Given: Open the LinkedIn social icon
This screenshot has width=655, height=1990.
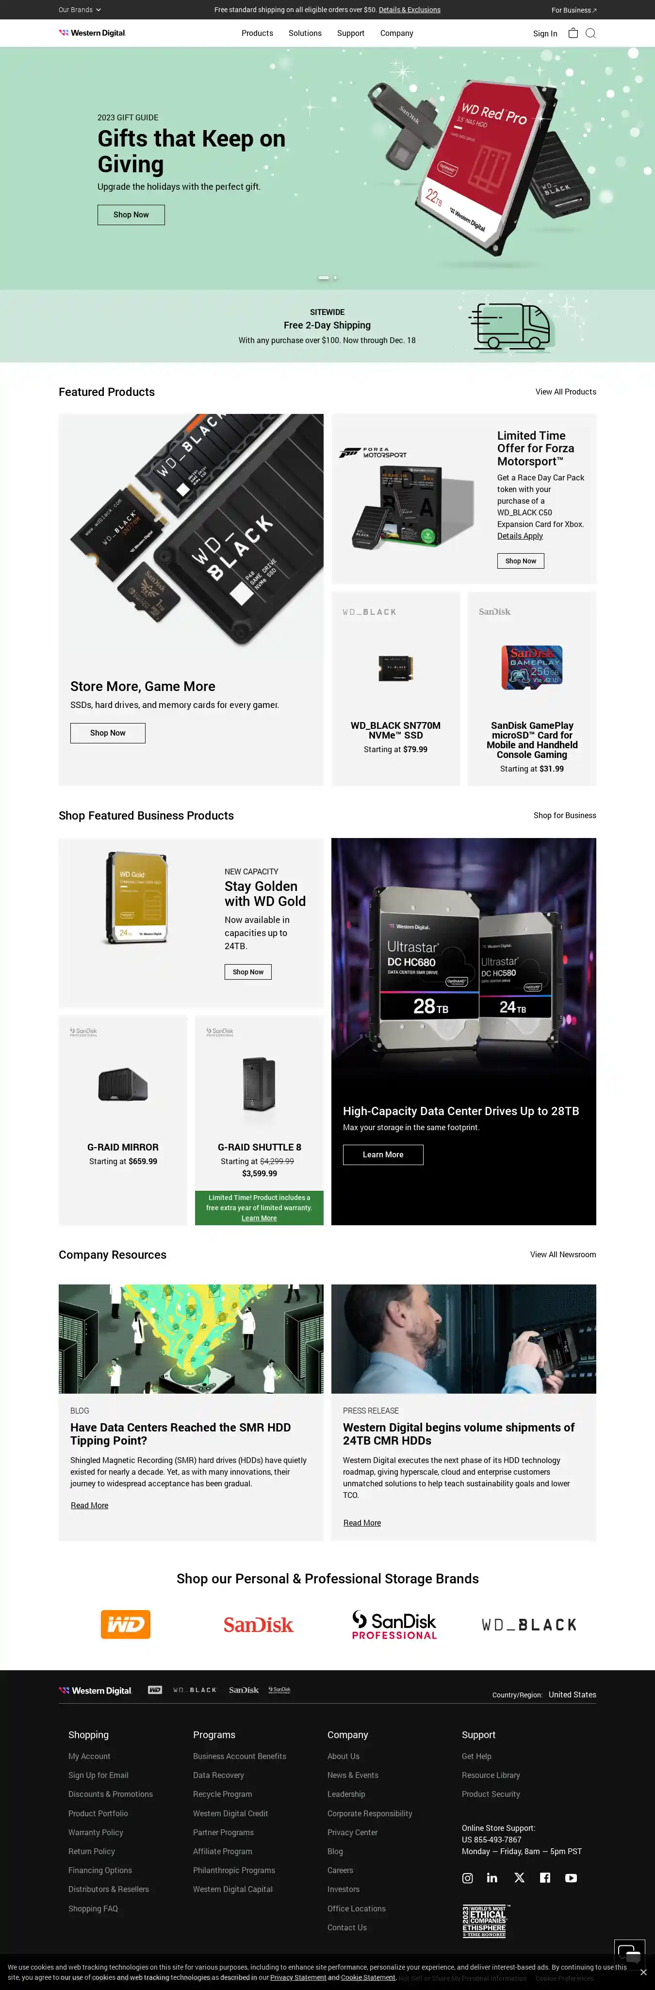Looking at the screenshot, I should [492, 1878].
